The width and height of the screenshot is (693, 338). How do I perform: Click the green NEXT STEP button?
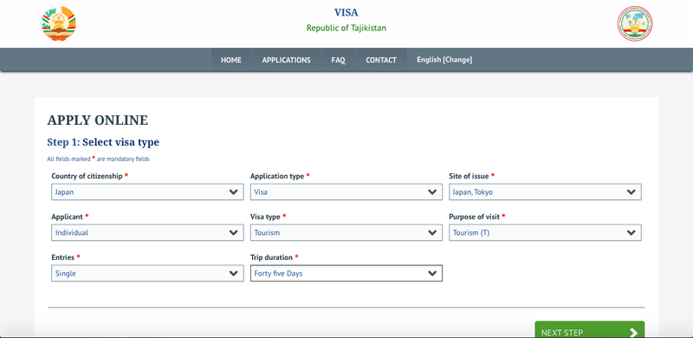[590, 329]
